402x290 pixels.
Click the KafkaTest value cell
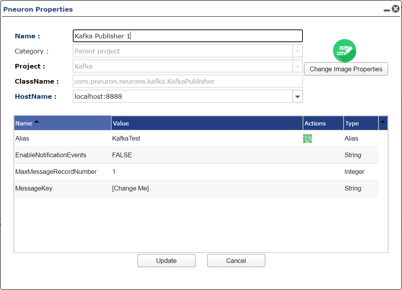126,139
